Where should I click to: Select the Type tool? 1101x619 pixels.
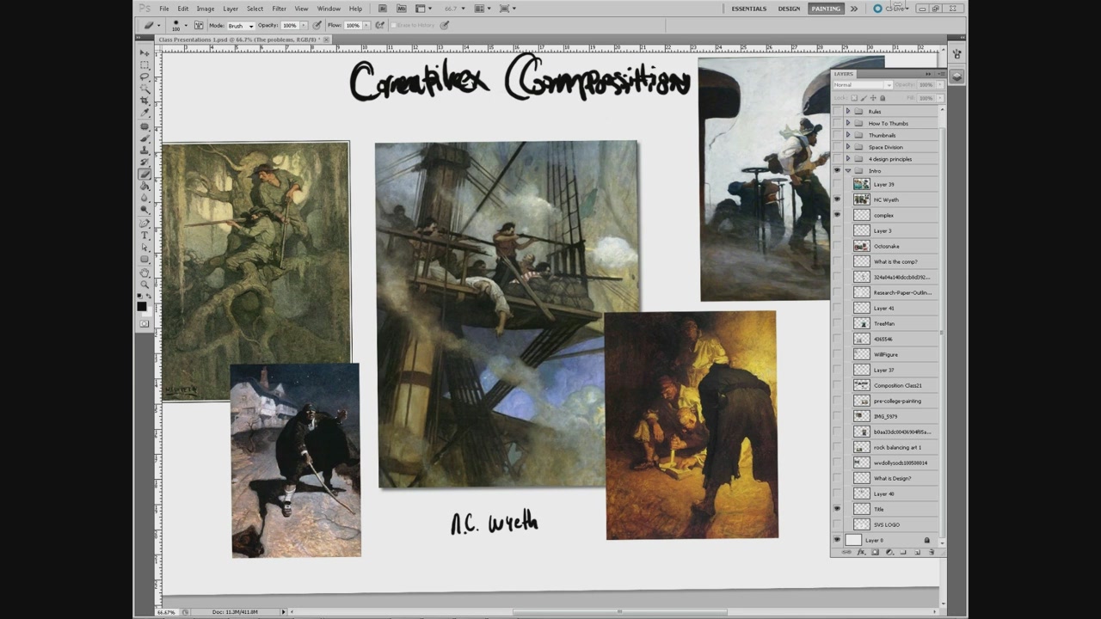point(145,235)
